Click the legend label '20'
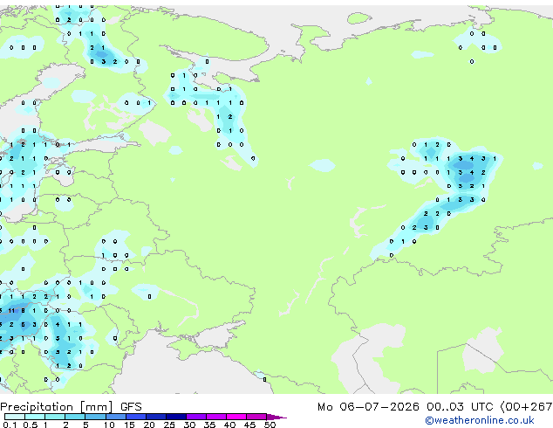The width and height of the screenshot is (553, 428). [x=149, y=425]
